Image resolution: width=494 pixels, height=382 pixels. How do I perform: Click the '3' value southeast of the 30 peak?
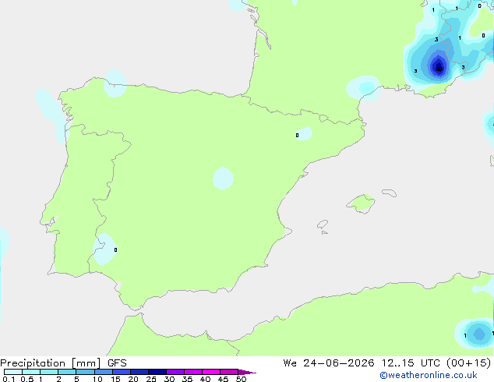[463, 67]
